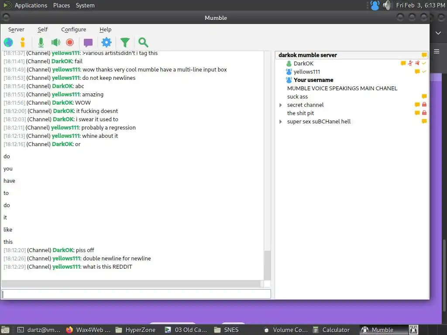
Task: Focus the chat message input field
Action: (136, 294)
